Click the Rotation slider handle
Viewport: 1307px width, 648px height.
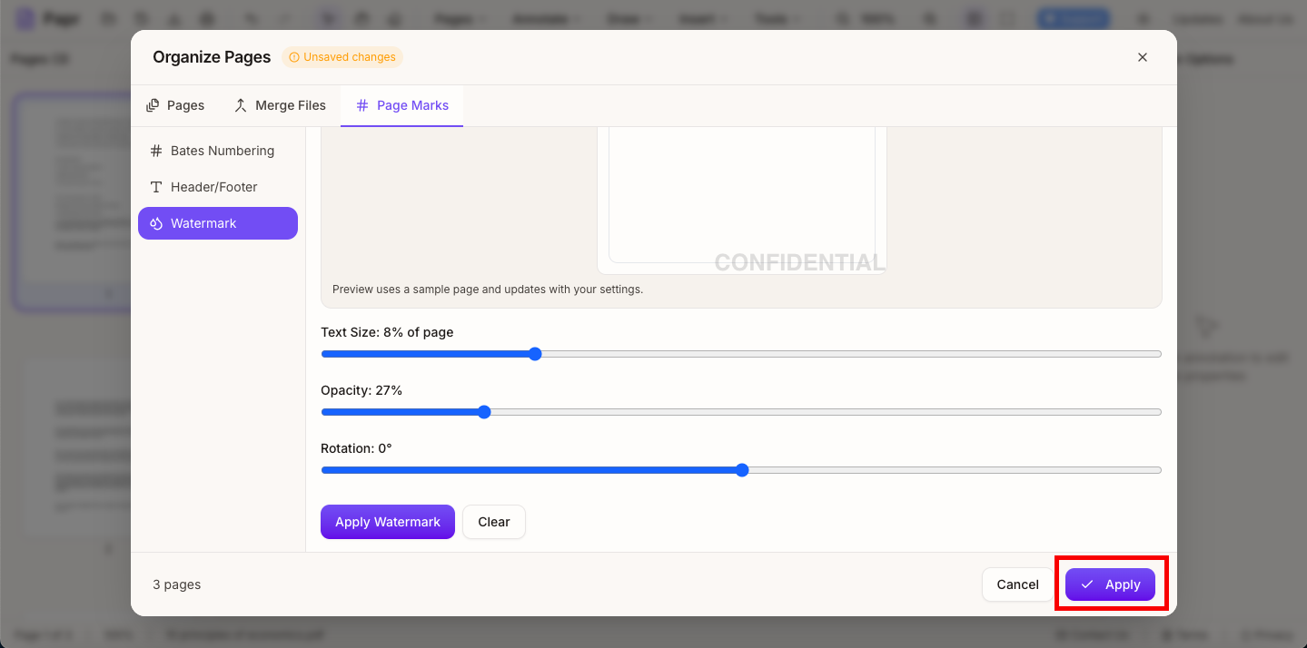(741, 469)
